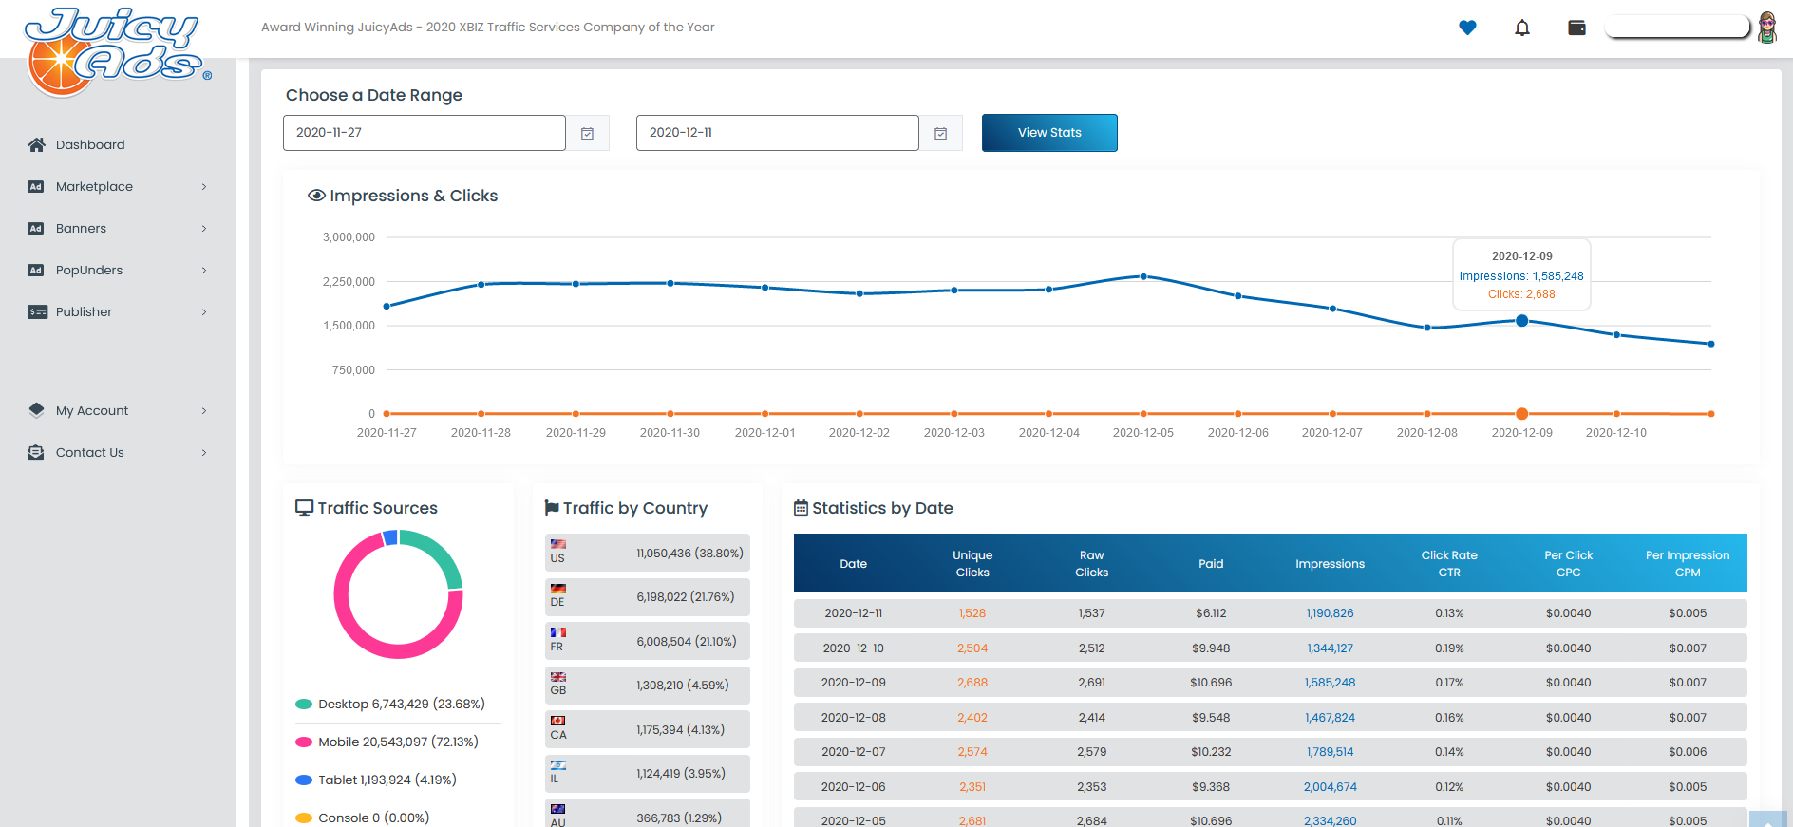Expand the Marketplace submenu chevron

204,187
